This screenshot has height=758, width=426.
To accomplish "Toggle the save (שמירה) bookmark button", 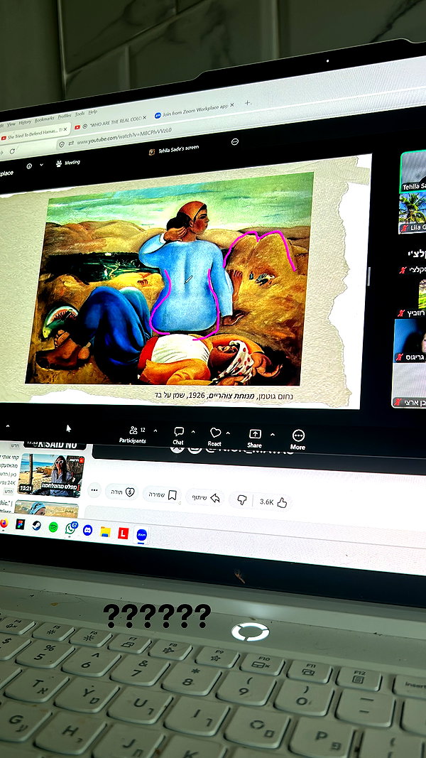I will tap(163, 494).
